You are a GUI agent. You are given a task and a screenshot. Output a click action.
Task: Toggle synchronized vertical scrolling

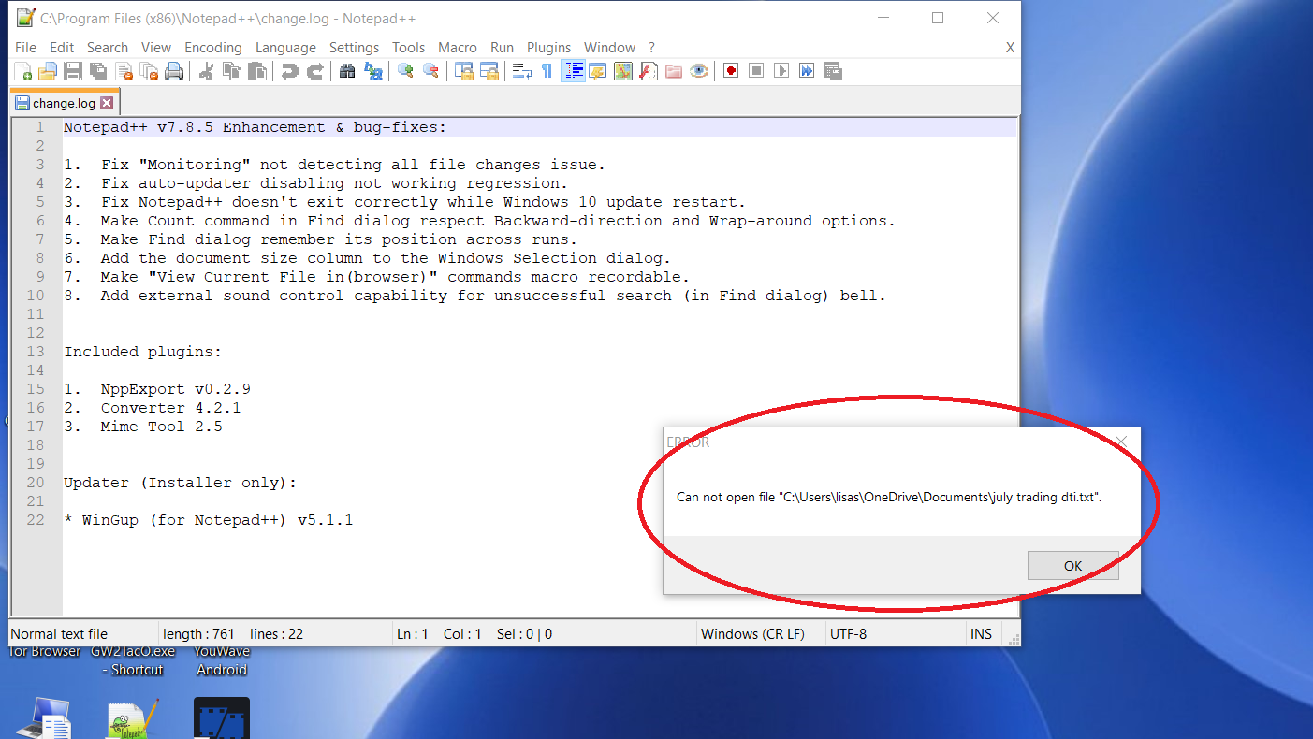click(x=463, y=71)
